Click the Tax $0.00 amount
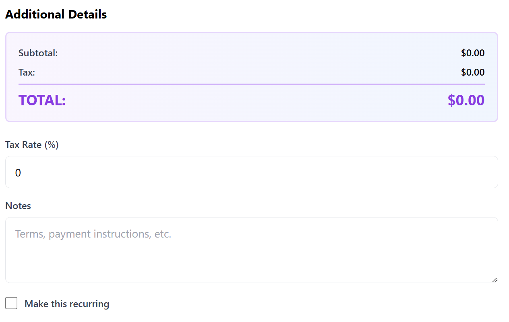This screenshot has width=509, height=322. pos(473,73)
